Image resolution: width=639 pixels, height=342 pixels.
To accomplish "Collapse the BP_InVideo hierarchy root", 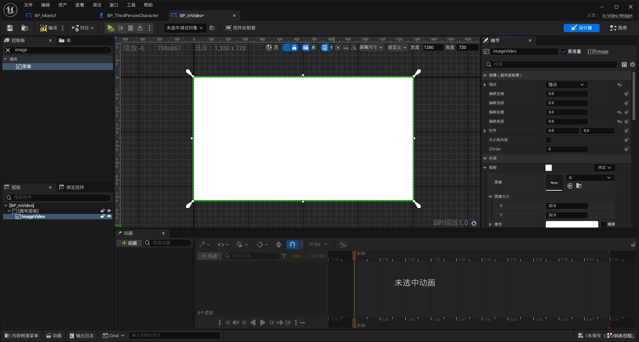I will [x=6, y=206].
